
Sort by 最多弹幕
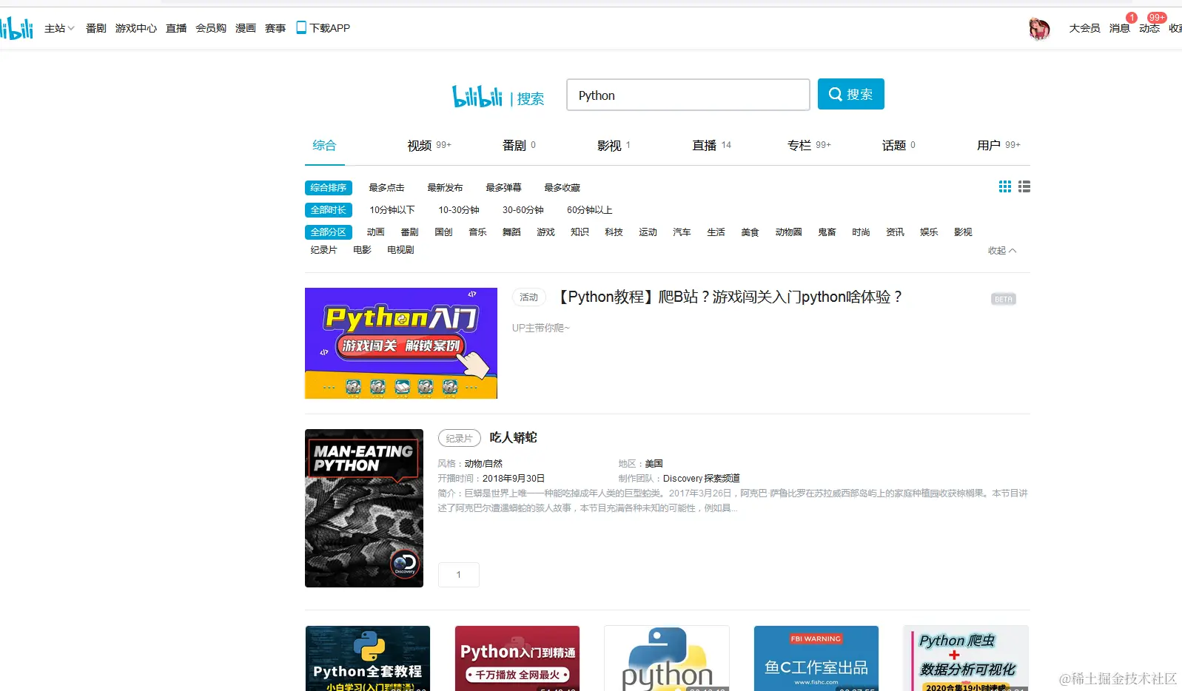click(503, 188)
